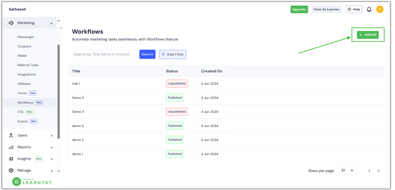Go to the next page arrow
The image size is (395, 190).
(379, 171)
